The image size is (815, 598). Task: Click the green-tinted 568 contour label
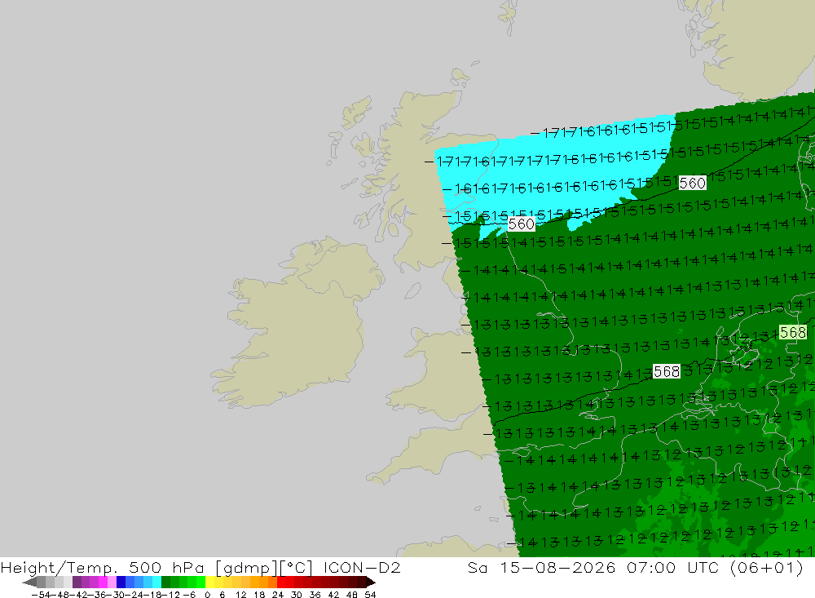click(x=793, y=332)
